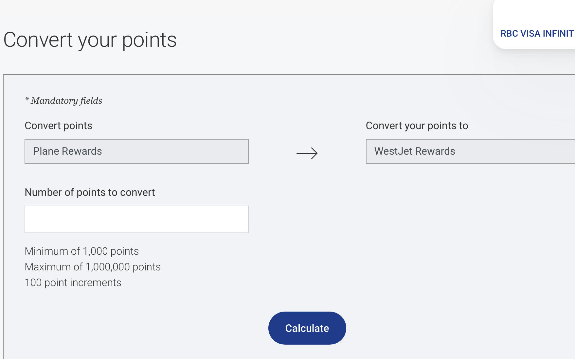
Task: Click the Convert points label
Action: pos(58,125)
